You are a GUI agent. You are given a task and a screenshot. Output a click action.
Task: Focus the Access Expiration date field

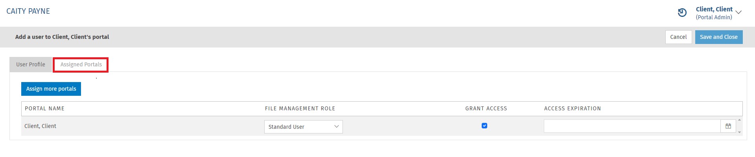(x=632, y=126)
